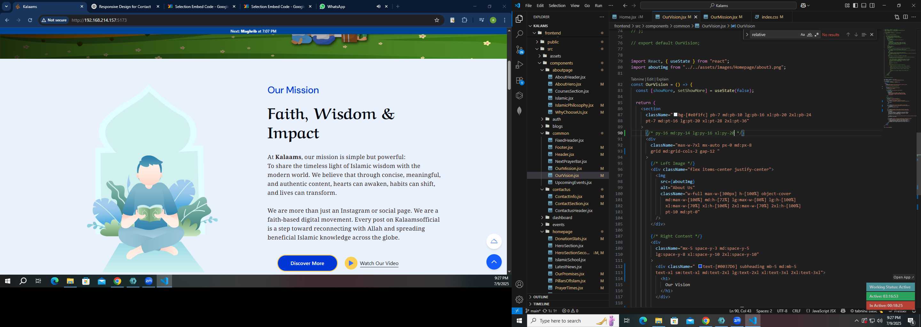Bookmark this page with the star icon
The image size is (921, 327).
point(437,20)
